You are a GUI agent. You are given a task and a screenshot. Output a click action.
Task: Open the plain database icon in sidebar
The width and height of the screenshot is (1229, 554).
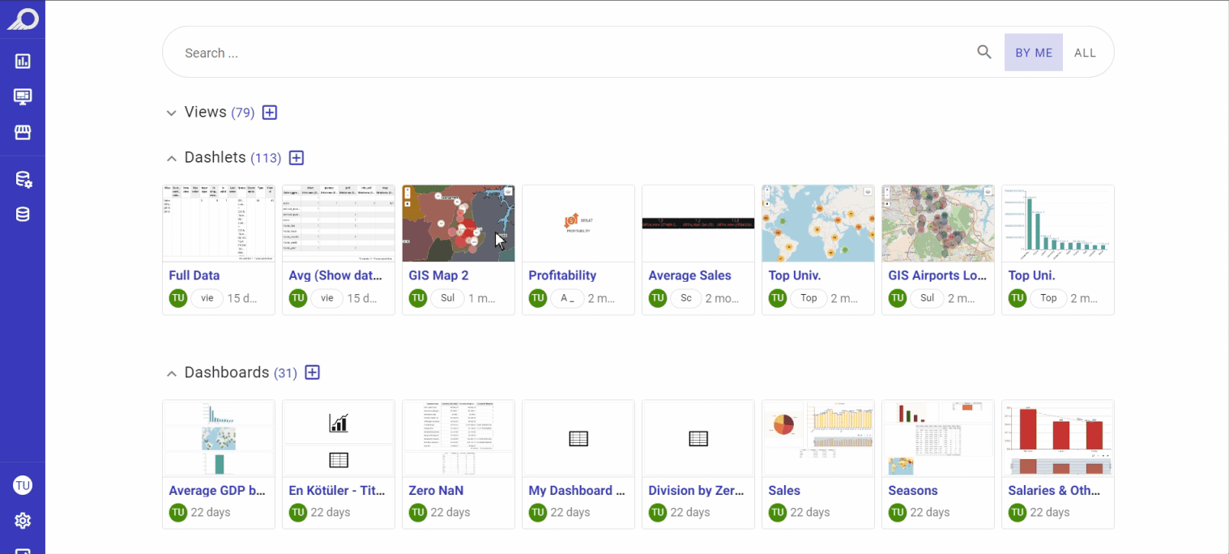point(23,215)
